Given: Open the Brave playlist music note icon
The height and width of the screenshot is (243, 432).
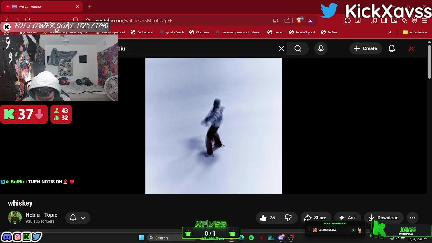Looking at the screenshot, I should click(374, 20).
